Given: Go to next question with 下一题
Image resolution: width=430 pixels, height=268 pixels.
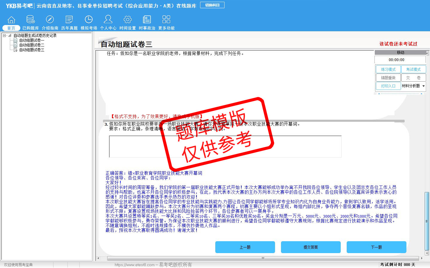Looking at the screenshot, I should [x=376, y=247].
